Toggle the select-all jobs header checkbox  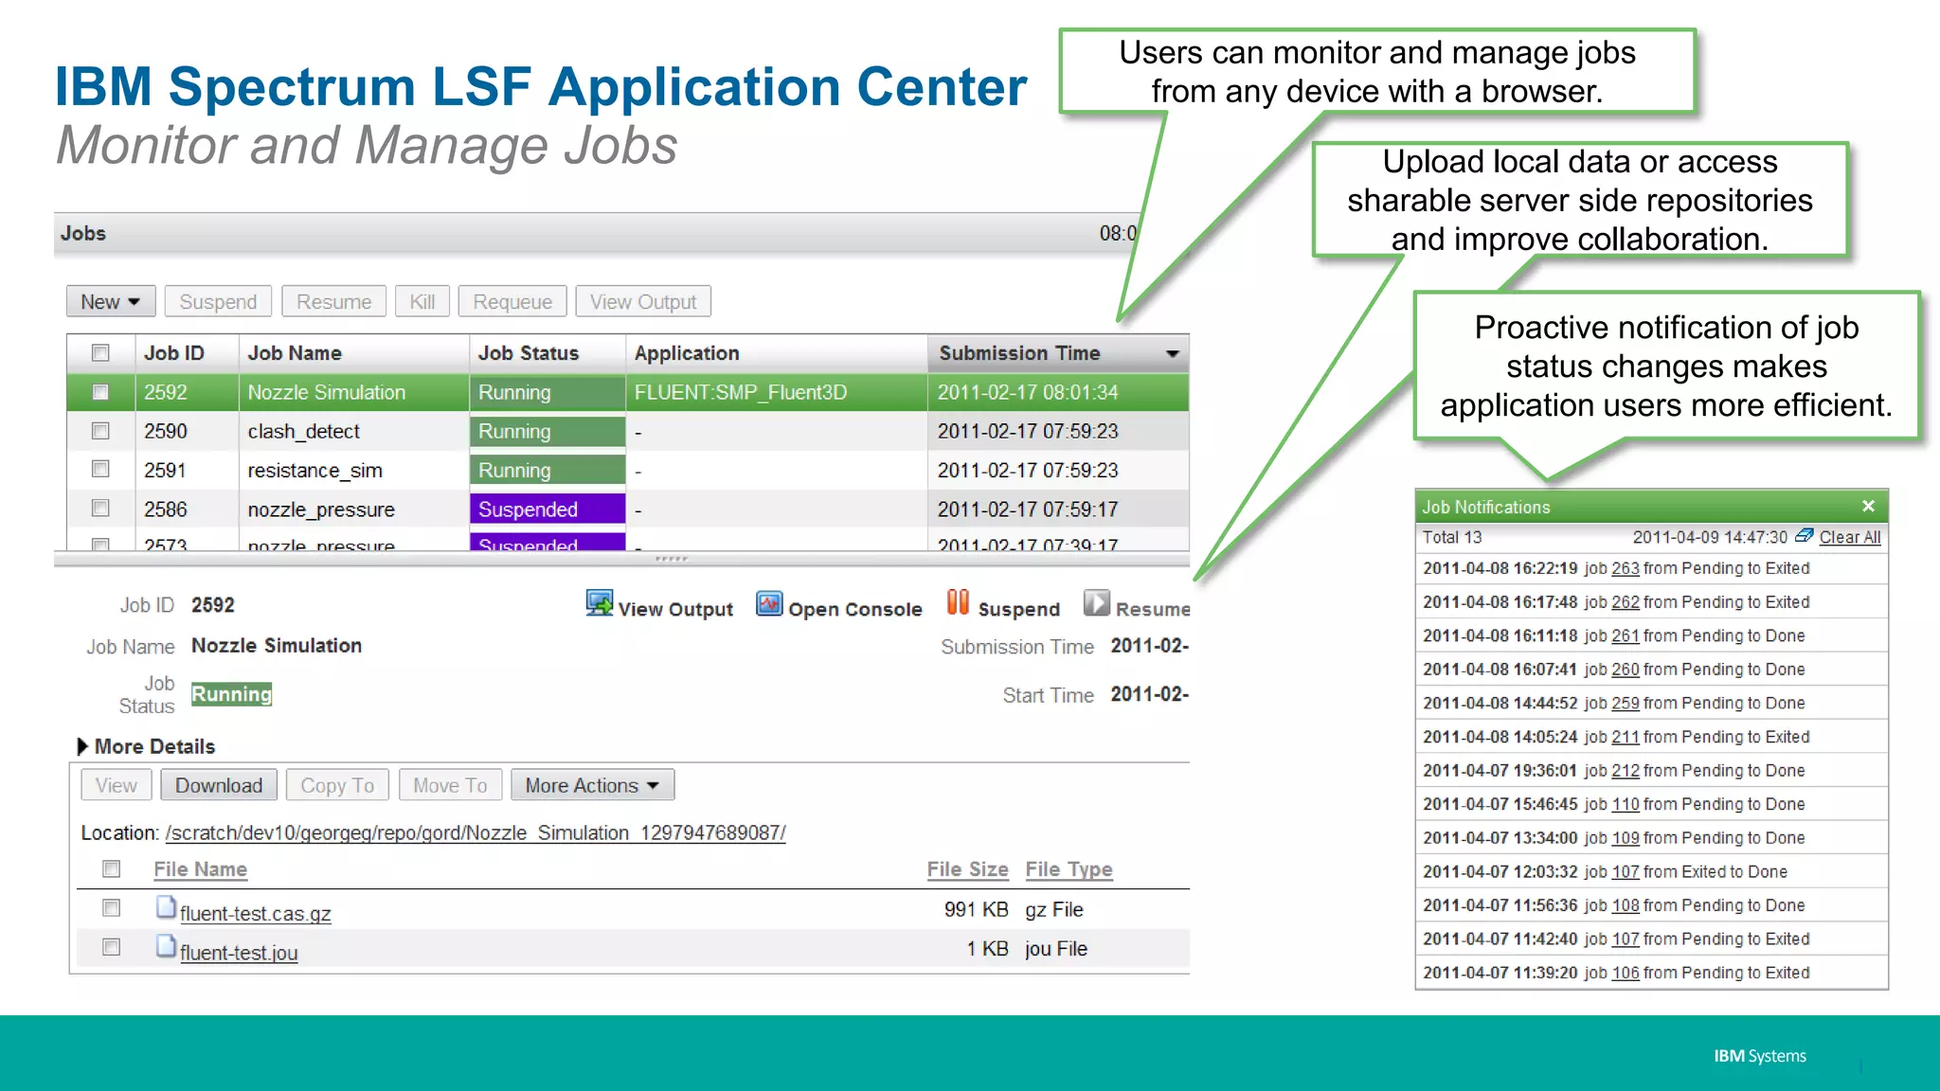pos(100,353)
